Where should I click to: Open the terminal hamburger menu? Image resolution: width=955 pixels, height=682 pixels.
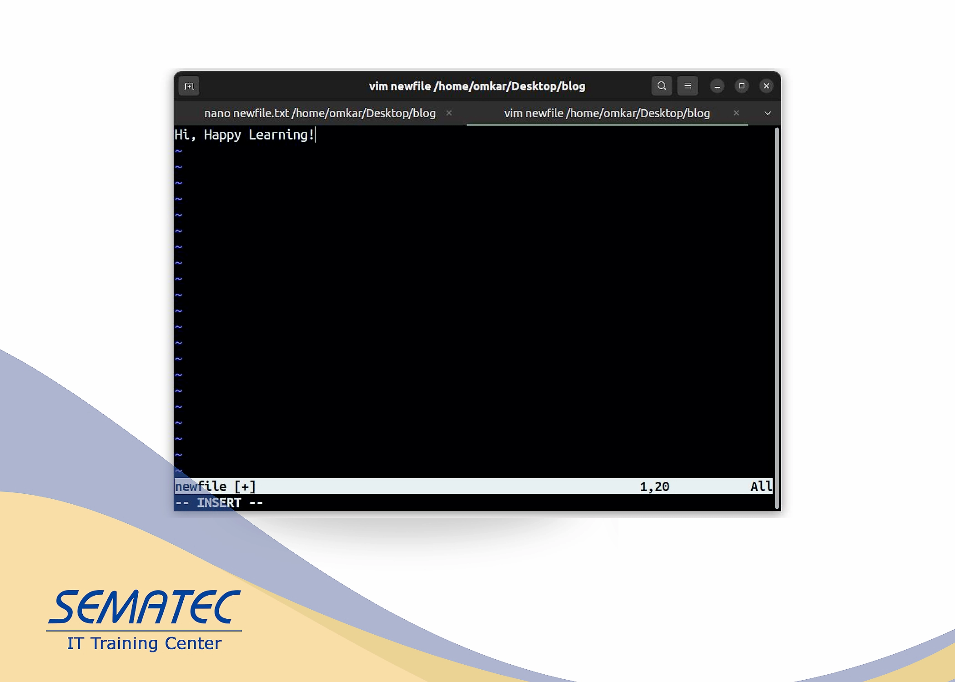688,86
